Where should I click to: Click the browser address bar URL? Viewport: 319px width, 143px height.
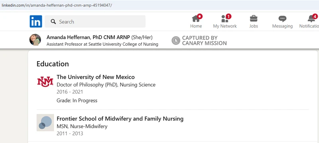coord(57,5)
